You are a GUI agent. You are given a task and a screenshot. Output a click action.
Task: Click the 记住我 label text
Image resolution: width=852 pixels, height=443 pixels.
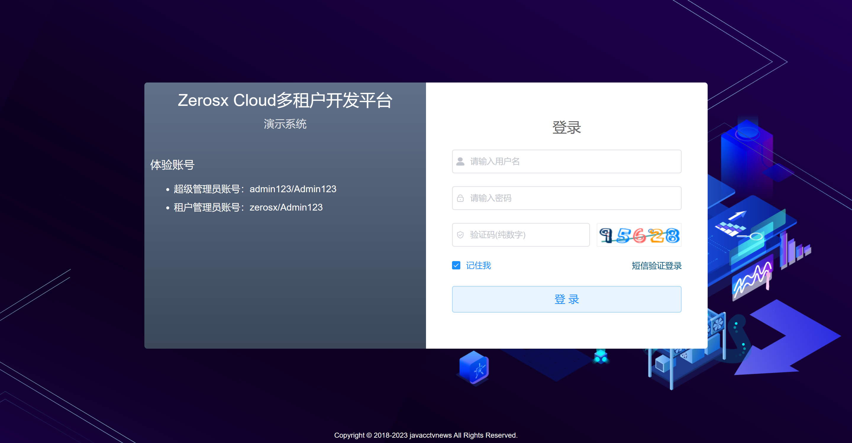click(478, 266)
